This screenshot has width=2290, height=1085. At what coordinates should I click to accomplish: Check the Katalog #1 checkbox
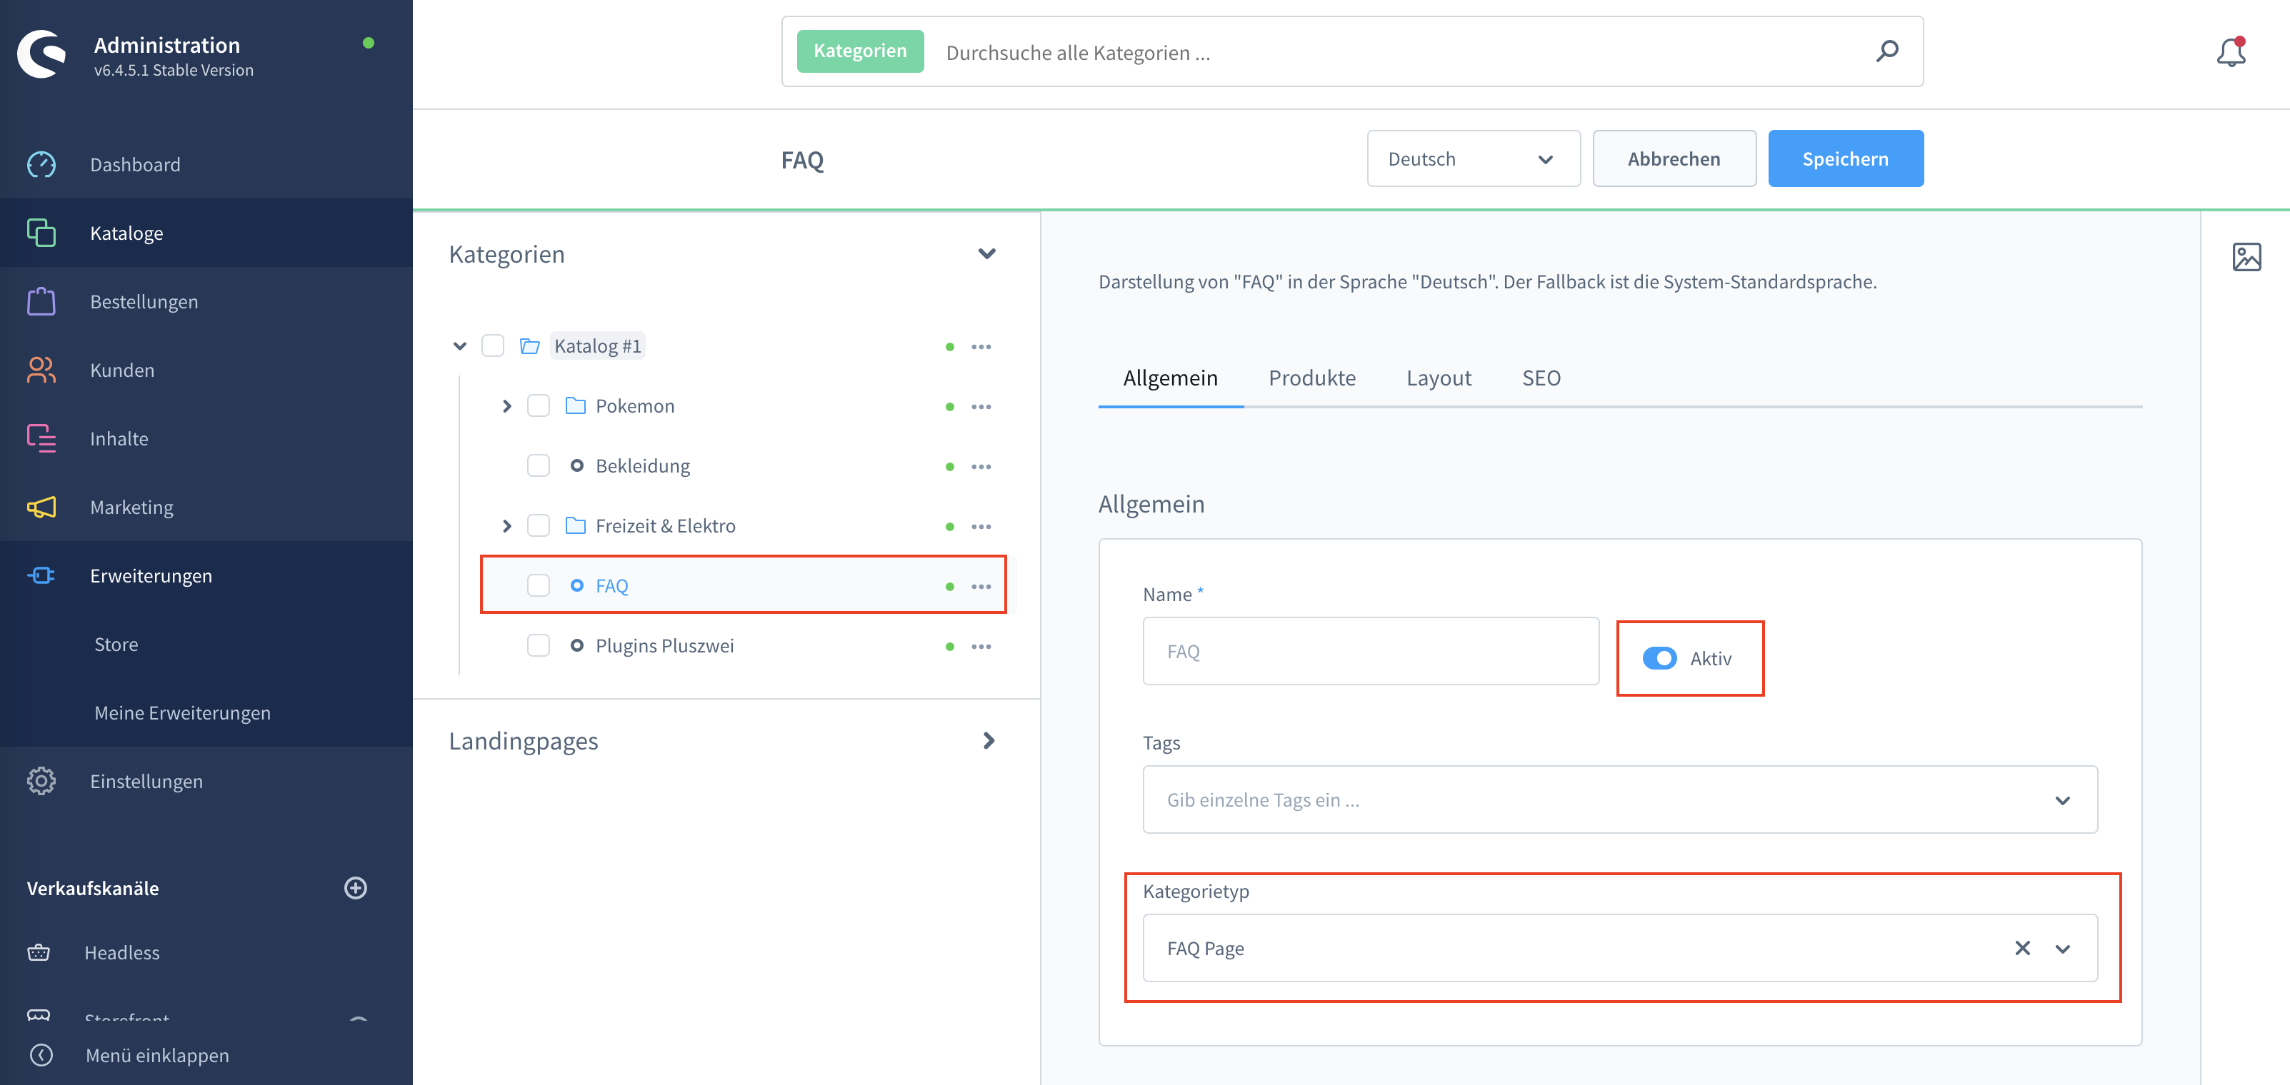492,345
